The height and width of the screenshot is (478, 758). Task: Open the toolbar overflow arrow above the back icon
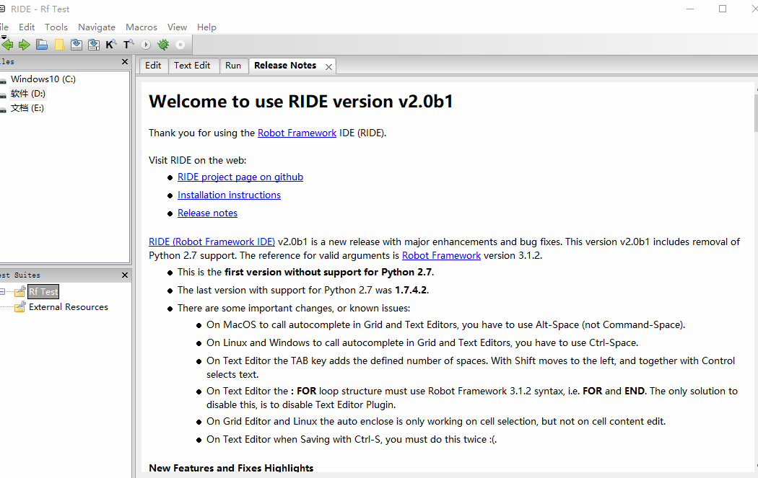[4, 37]
